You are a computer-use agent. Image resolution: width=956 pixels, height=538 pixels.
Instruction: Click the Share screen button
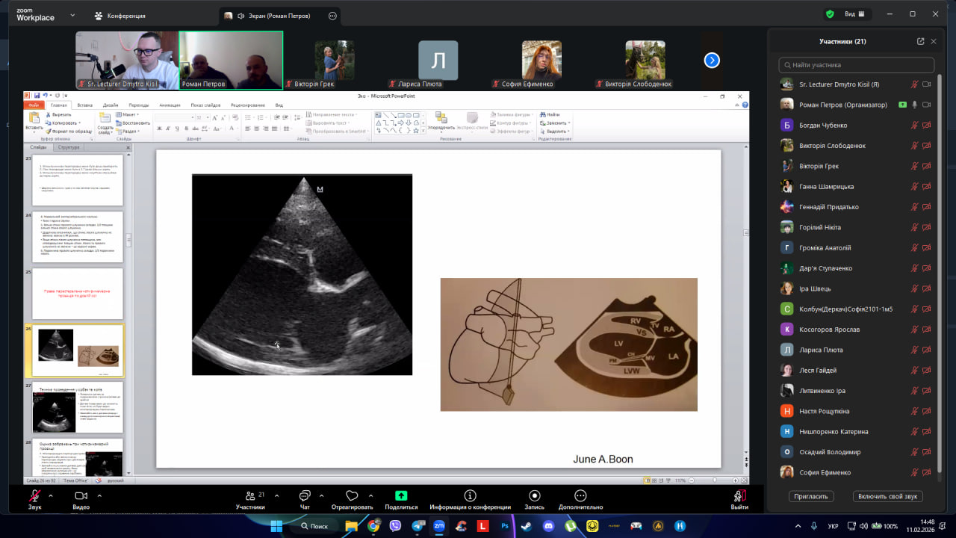click(401, 499)
